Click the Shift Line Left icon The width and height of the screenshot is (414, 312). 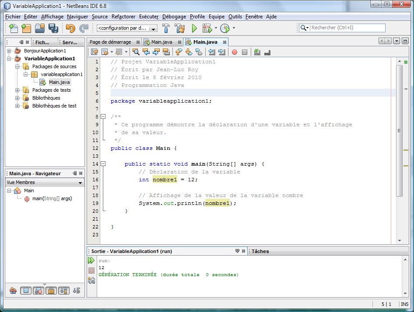pos(212,52)
